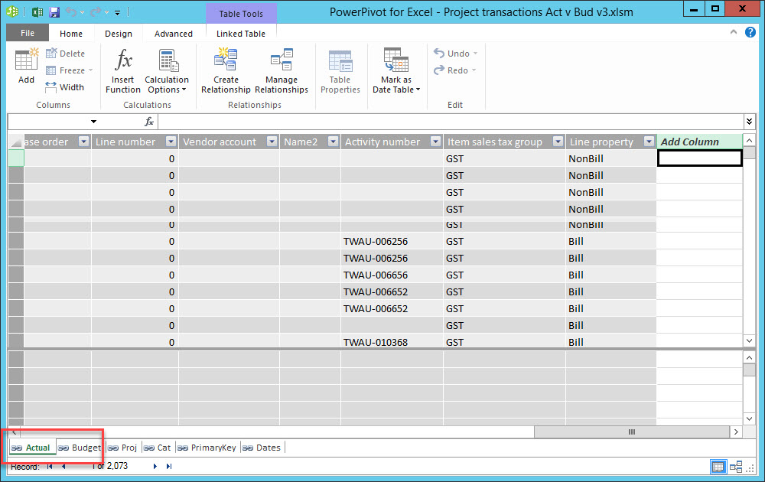Delete the selected column
Image resolution: width=765 pixels, height=482 pixels.
(x=65, y=54)
